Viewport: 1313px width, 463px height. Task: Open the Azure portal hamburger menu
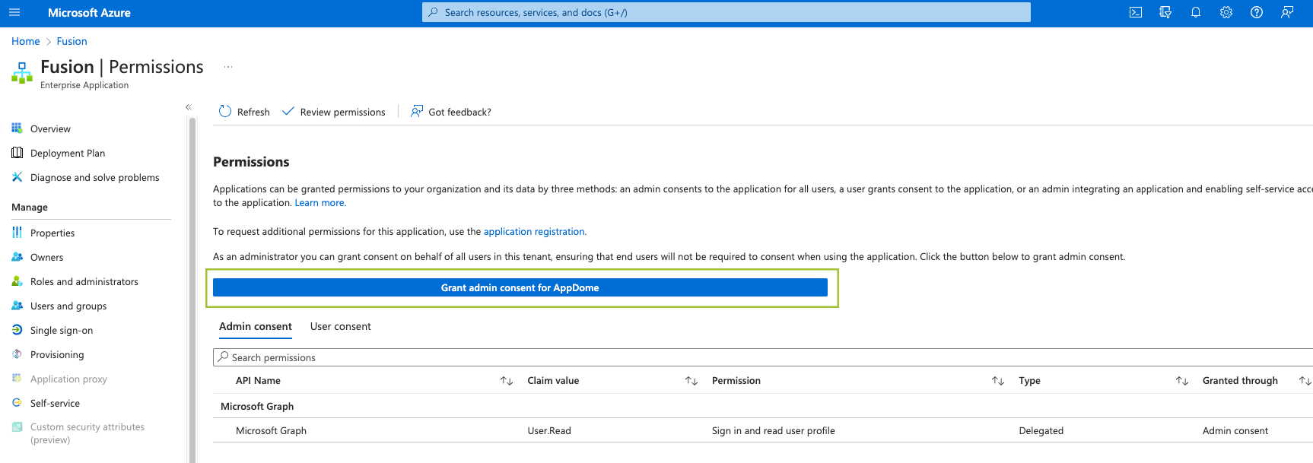click(x=14, y=13)
